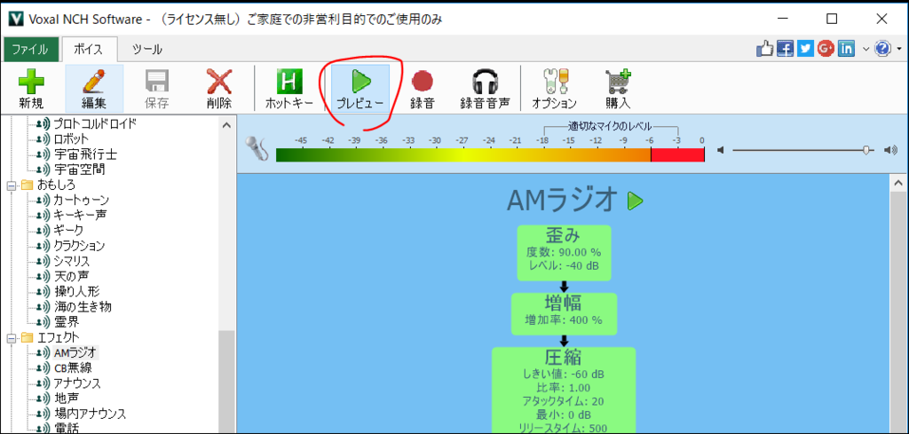Screen dimensions: 909x434
Task: Select the クラクション voice
Action: 79,246
